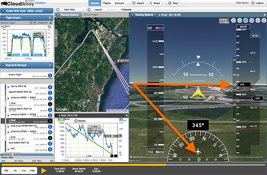Expand the airborne KBED to KBVY segment
The width and height of the screenshot is (267, 175).
click(x=8, y=99)
